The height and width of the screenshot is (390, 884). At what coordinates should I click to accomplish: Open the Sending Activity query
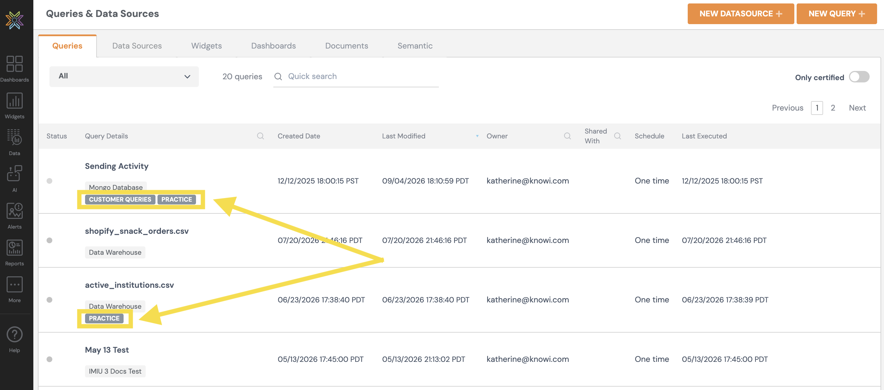pos(116,166)
